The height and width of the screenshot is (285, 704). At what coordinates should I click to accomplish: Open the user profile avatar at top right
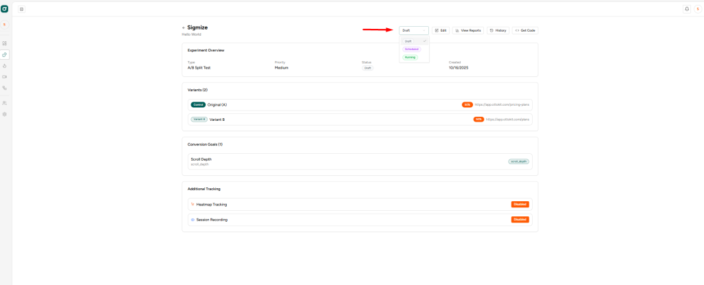click(697, 9)
